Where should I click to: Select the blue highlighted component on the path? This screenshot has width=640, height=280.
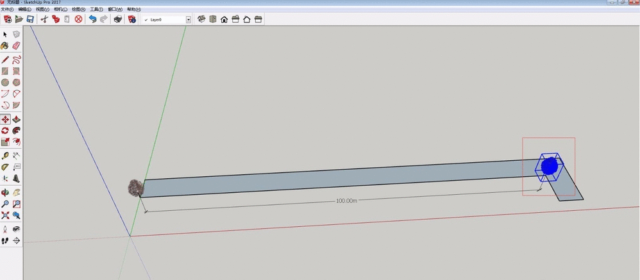[548, 167]
